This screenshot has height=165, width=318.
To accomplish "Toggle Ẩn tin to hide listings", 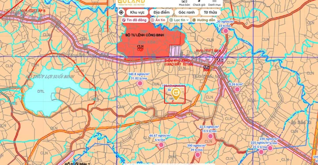I will [x=159, y=20].
